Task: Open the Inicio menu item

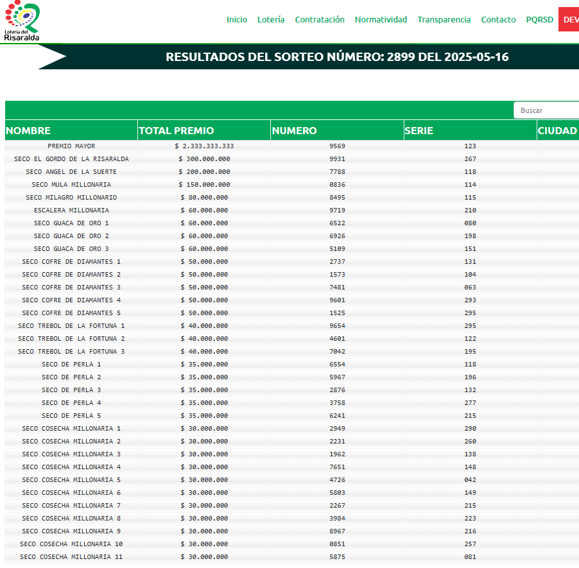Action: click(x=237, y=19)
